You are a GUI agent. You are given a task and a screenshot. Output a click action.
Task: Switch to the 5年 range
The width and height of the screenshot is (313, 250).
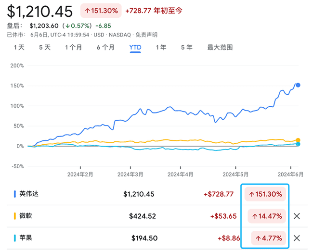187,47
